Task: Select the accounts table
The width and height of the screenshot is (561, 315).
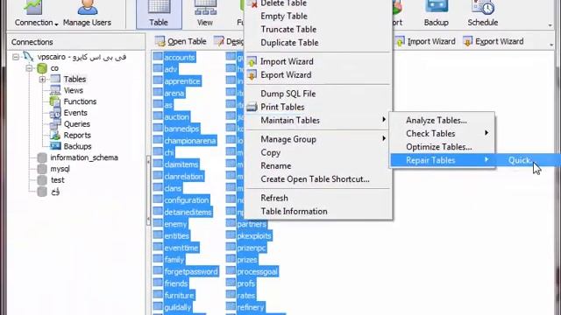Action: 179,57
